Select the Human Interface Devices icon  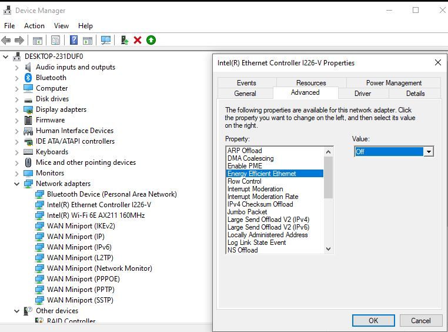click(x=28, y=131)
